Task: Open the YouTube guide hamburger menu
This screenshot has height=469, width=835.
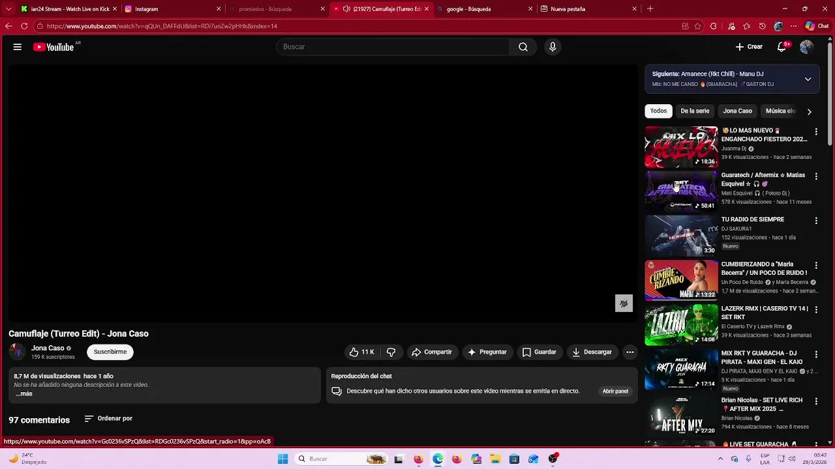Action: pyautogui.click(x=18, y=47)
